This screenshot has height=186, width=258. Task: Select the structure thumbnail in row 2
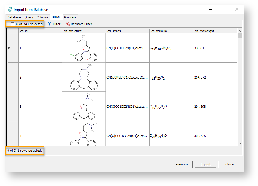point(84,77)
